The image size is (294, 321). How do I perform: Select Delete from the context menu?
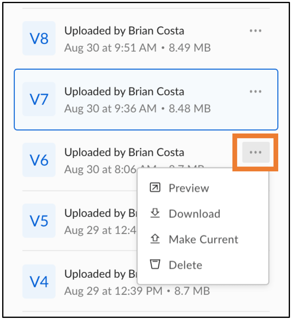pyautogui.click(x=185, y=264)
